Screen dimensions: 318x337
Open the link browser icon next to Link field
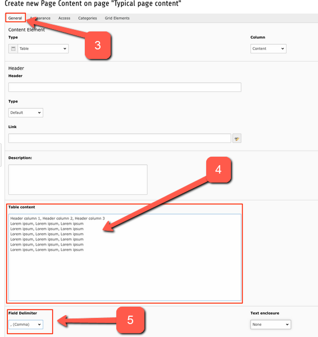[x=237, y=138]
